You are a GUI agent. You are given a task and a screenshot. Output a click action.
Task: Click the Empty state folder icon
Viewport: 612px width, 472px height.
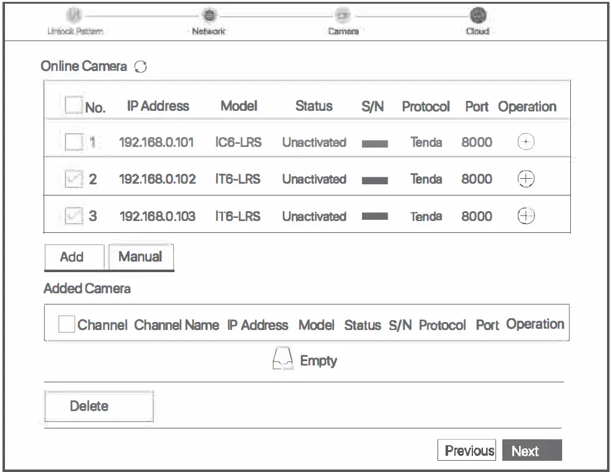pos(282,357)
